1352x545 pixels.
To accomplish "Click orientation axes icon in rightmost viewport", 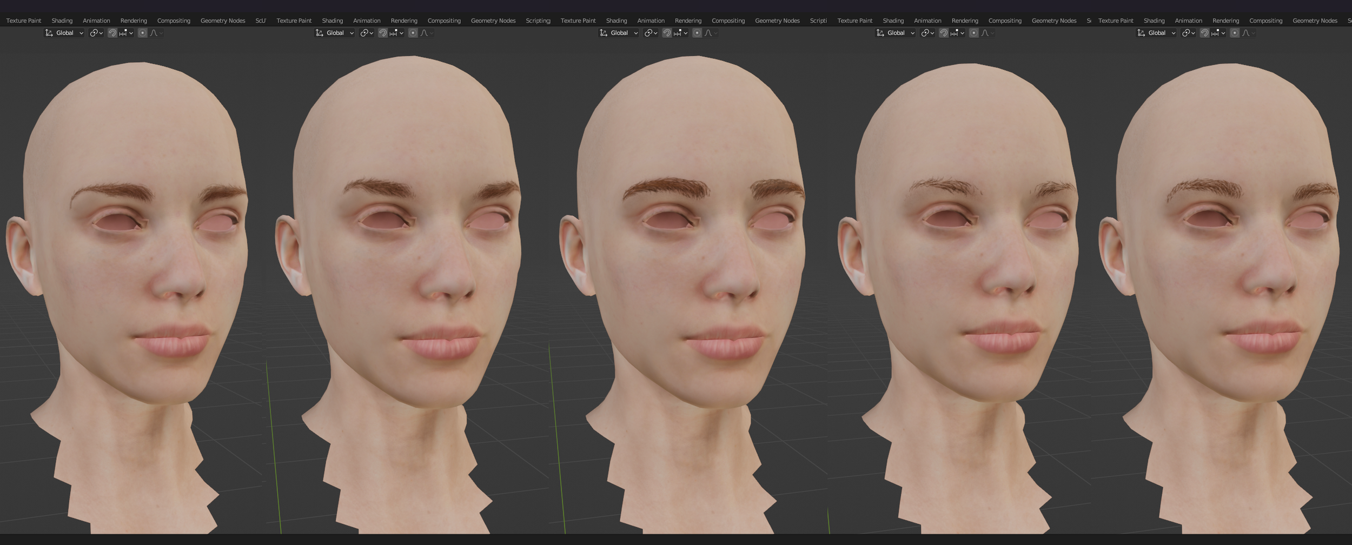I will (1141, 33).
